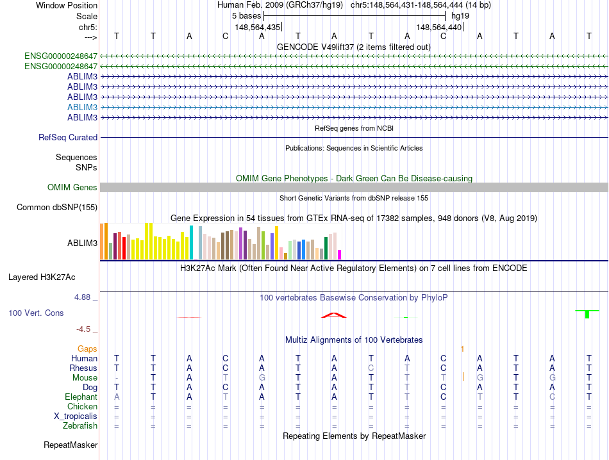Click the hg19 label beside the scale bar
This screenshot has width=609, height=460.
pos(460,16)
